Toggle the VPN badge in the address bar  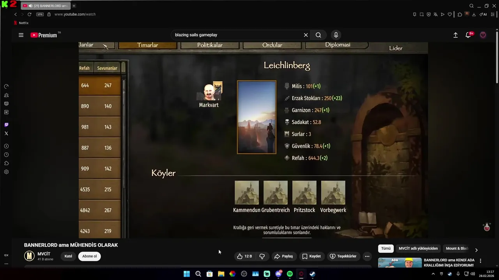click(40, 14)
